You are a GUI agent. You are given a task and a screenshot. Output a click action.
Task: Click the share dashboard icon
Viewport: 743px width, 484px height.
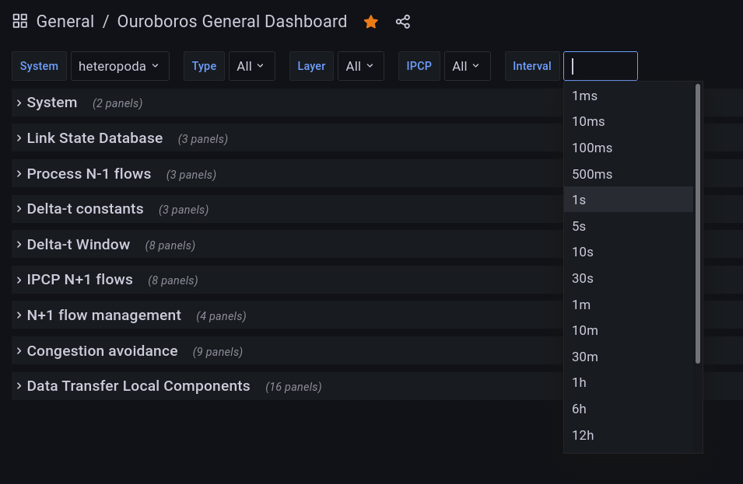[402, 22]
